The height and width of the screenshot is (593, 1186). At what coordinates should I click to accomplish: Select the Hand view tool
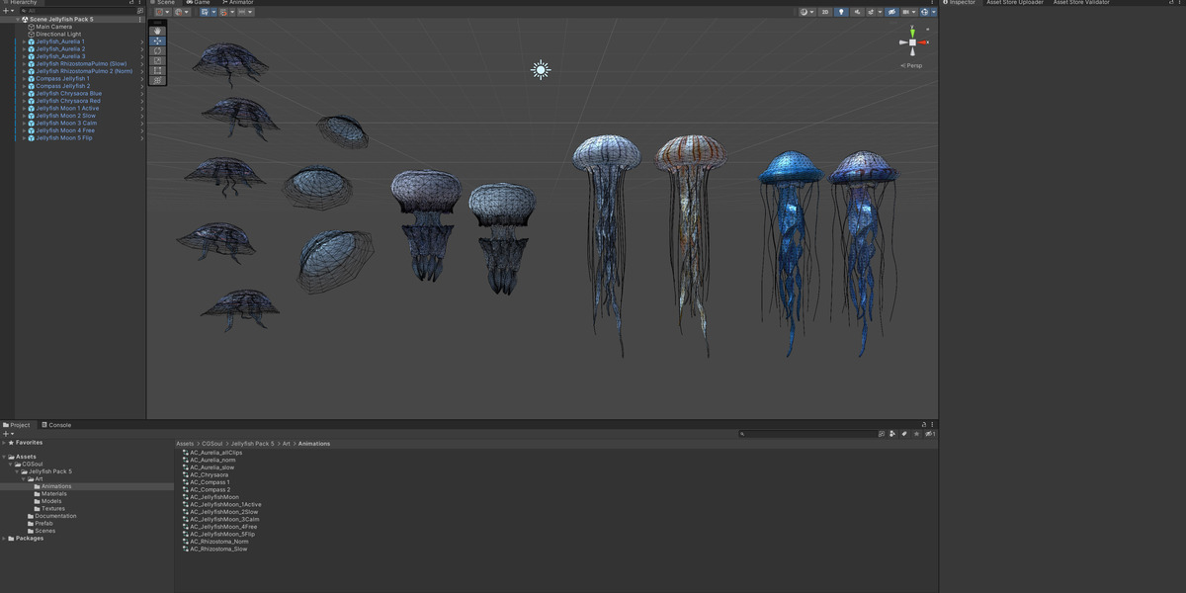(x=157, y=31)
